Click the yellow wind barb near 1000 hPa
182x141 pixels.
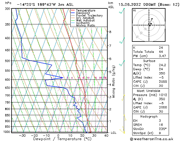[x=122, y=129]
